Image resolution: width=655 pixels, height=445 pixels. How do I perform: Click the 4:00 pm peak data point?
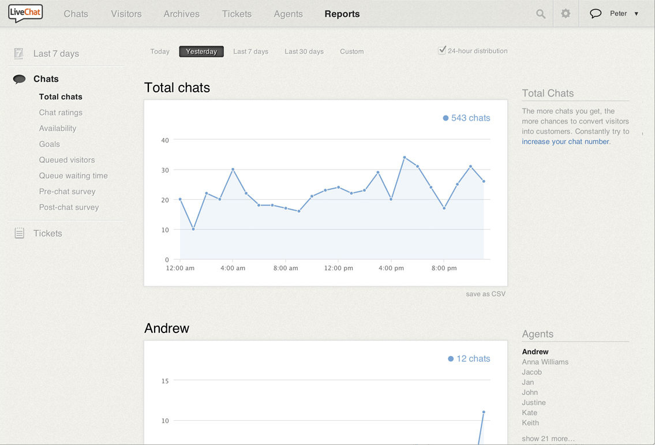pyautogui.click(x=405, y=157)
